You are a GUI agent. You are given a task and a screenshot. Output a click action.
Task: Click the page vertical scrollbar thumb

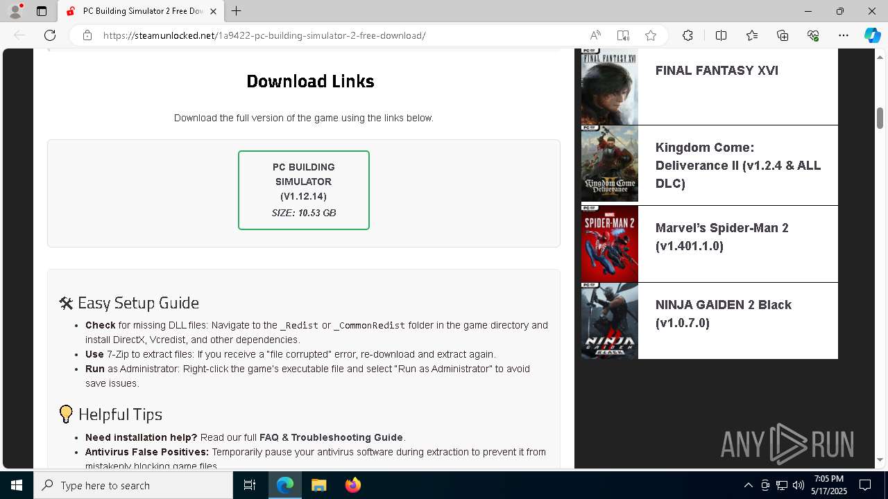[880, 118]
